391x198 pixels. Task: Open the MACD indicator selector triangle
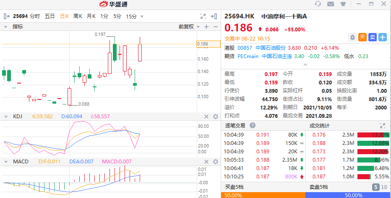tap(6, 162)
